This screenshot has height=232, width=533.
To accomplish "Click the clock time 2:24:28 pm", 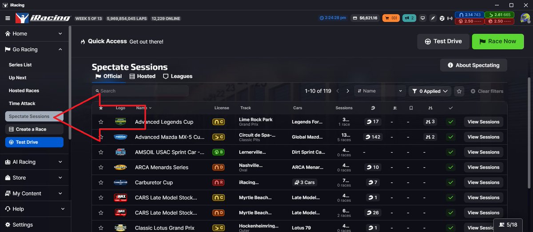I will (333, 18).
